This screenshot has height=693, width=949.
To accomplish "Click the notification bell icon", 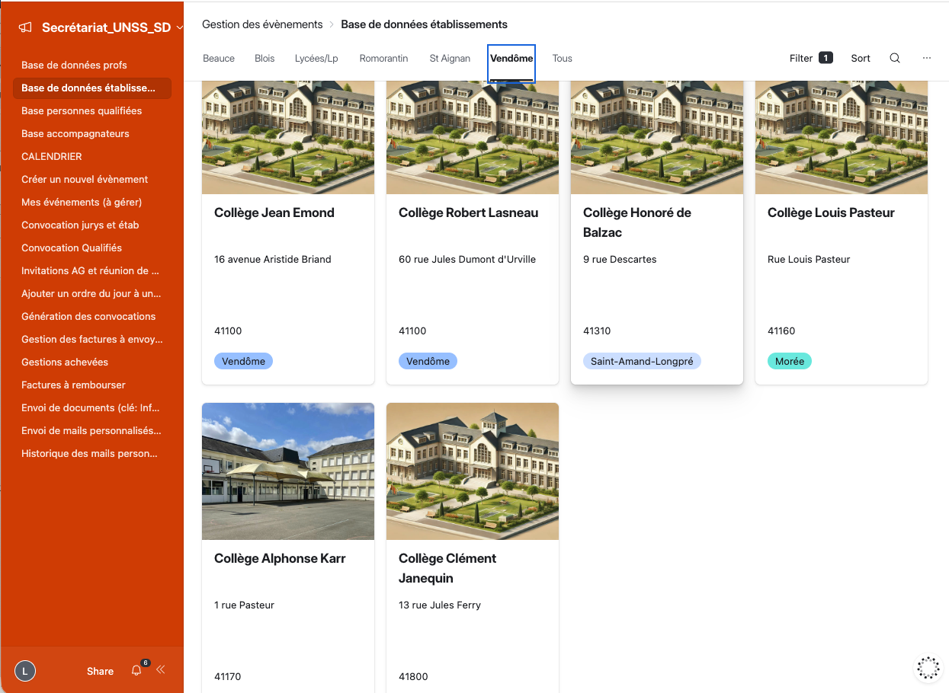I will point(136,670).
